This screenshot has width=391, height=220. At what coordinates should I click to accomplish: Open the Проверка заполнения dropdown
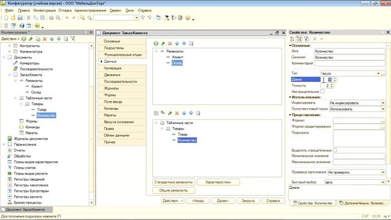tap(383, 172)
